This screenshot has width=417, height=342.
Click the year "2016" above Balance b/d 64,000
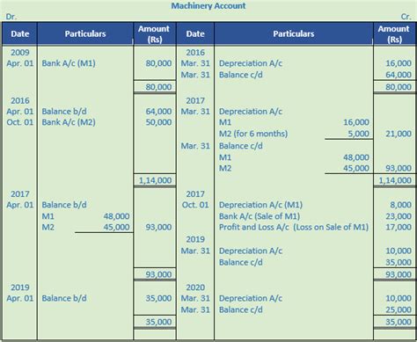(20, 100)
